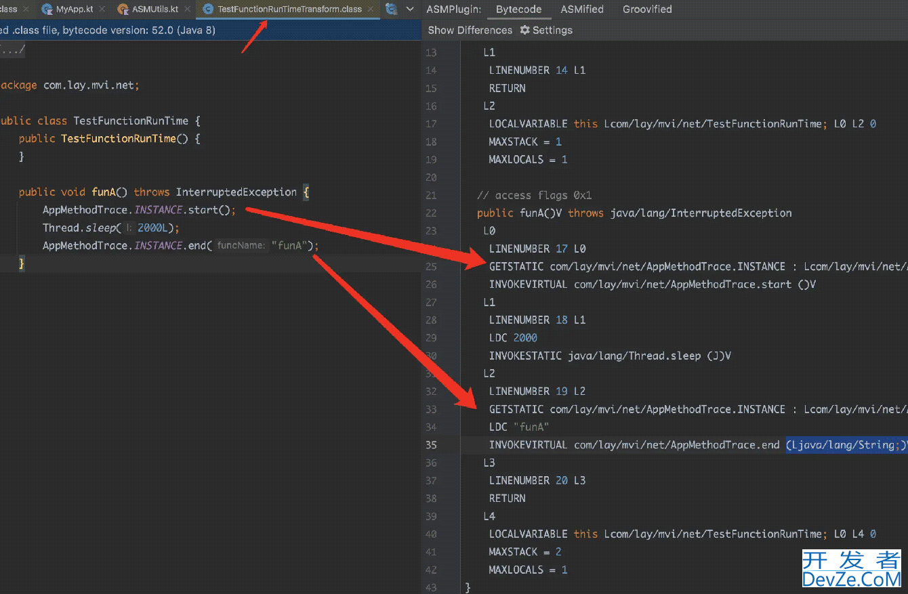
Task: Click MAXLOCALS = 1 on line 42
Action: 528,570
